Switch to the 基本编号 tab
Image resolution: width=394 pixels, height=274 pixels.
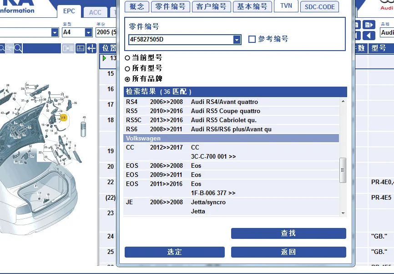click(x=253, y=6)
